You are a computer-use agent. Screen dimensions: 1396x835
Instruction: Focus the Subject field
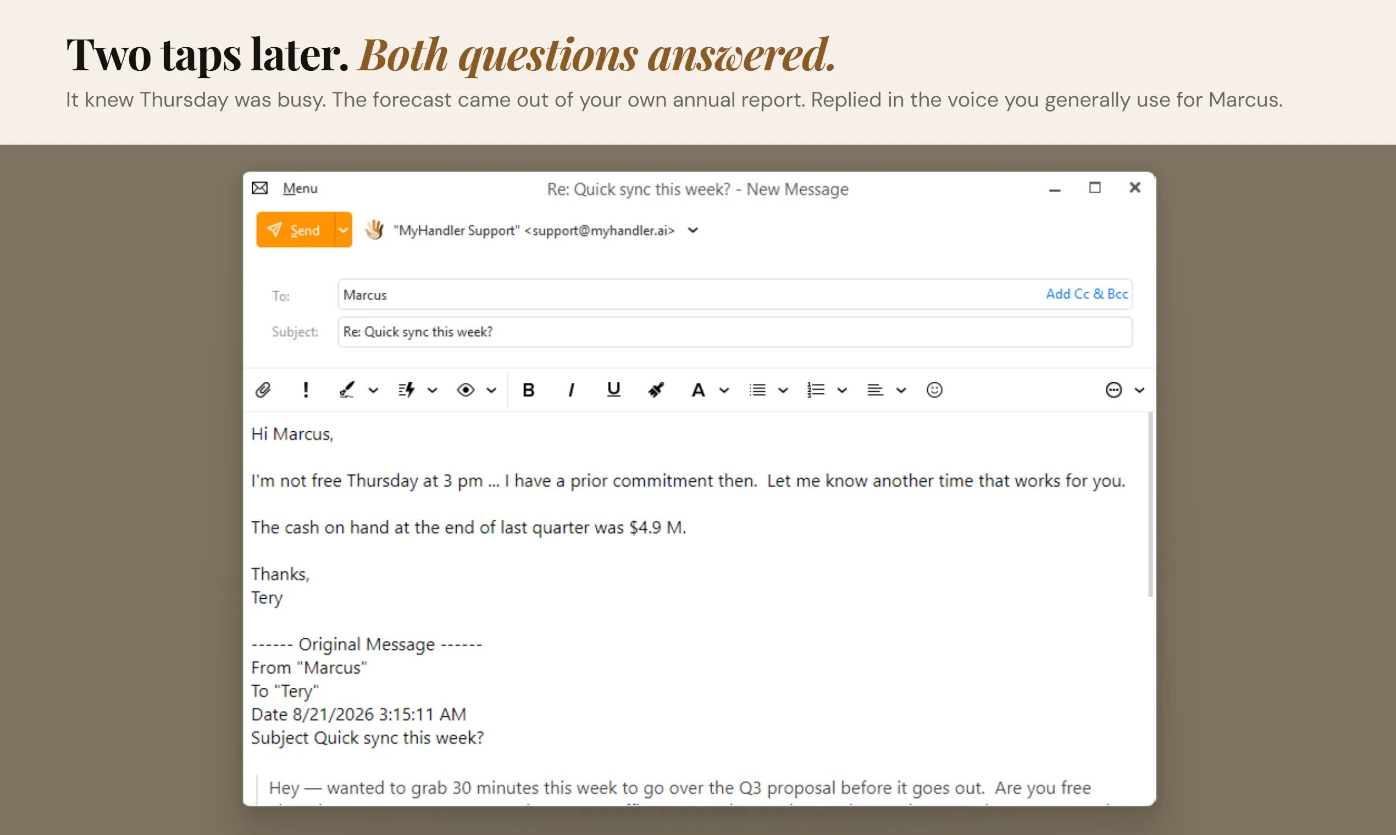coord(735,332)
